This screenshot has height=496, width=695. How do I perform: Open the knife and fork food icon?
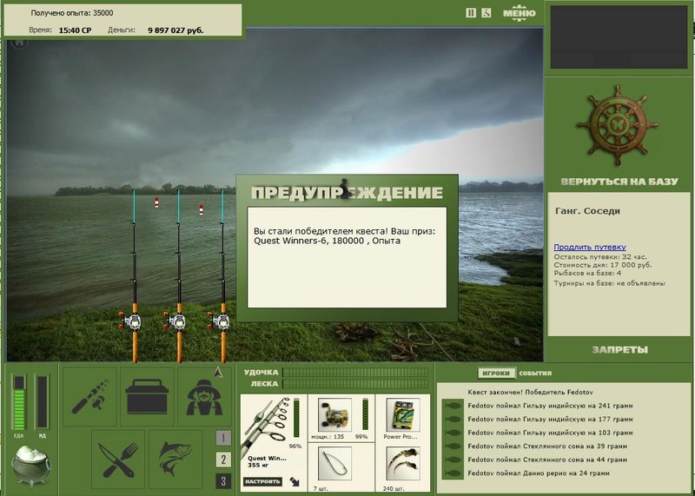[x=118, y=460]
